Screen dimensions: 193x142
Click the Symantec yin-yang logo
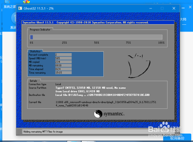point(98,114)
